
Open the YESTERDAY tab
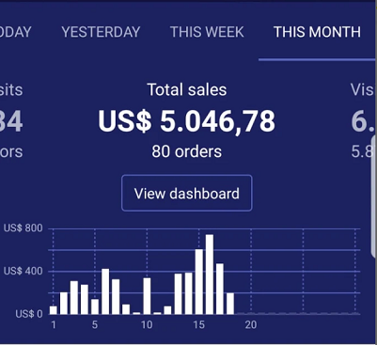coord(101,32)
